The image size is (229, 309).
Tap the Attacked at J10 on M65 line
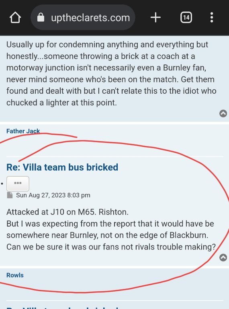[x=67, y=212]
